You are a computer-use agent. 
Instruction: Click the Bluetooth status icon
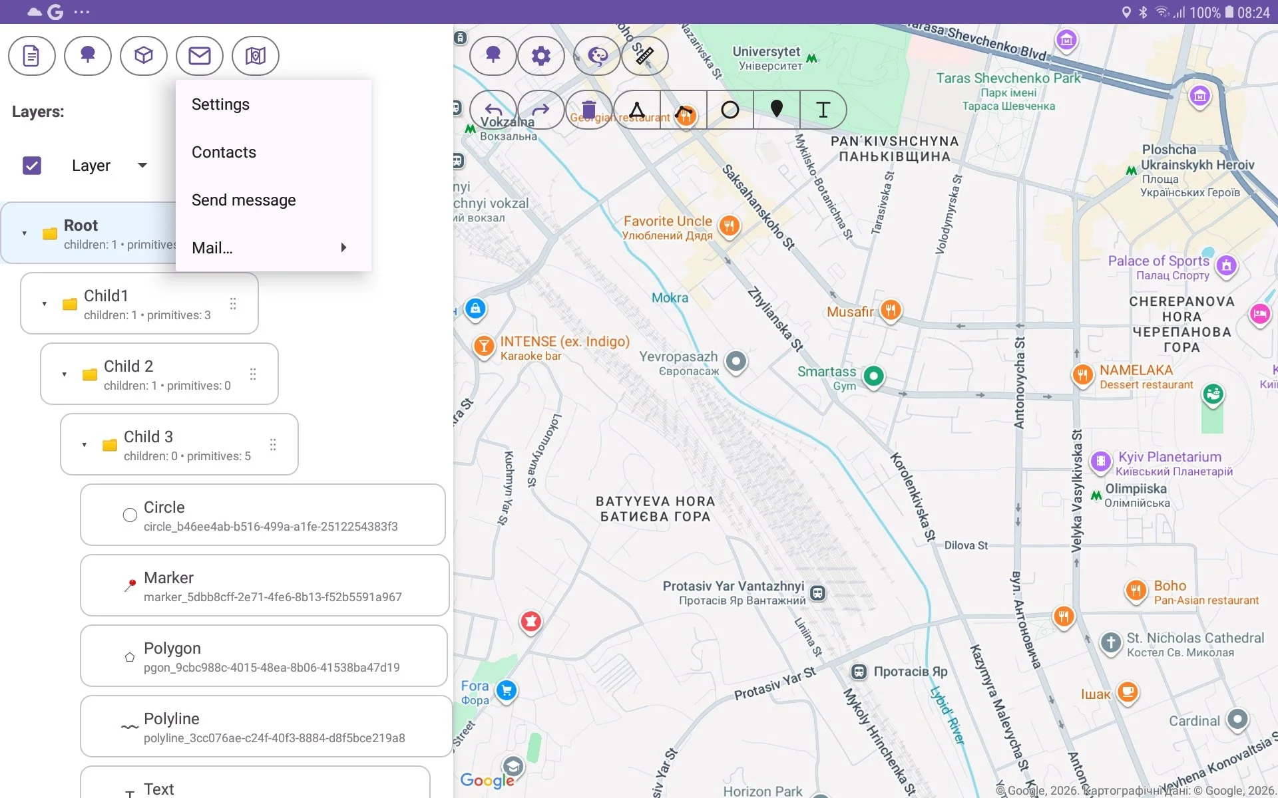tap(1144, 12)
